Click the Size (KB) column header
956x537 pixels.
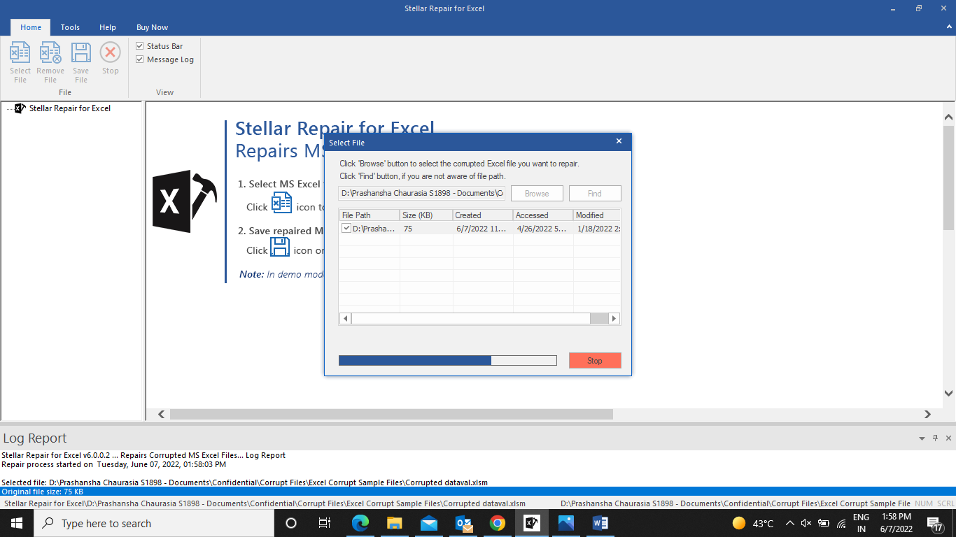[x=426, y=215]
